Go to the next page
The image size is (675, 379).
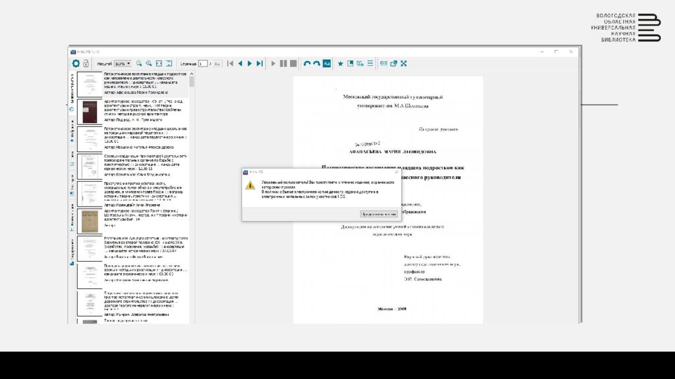point(250,64)
